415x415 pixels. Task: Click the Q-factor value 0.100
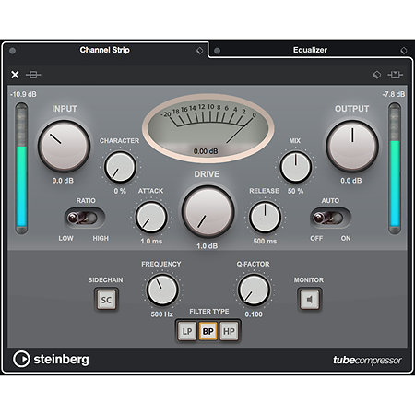(x=254, y=314)
